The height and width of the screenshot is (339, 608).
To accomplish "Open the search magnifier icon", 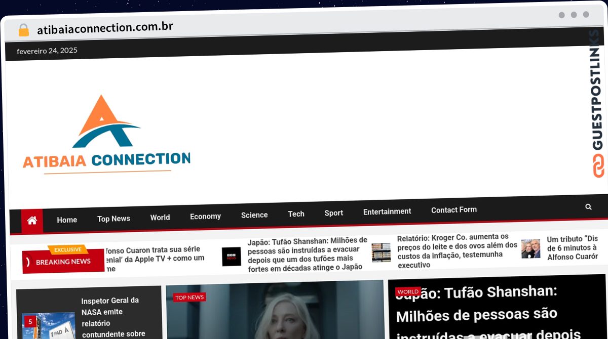I will pos(588,206).
